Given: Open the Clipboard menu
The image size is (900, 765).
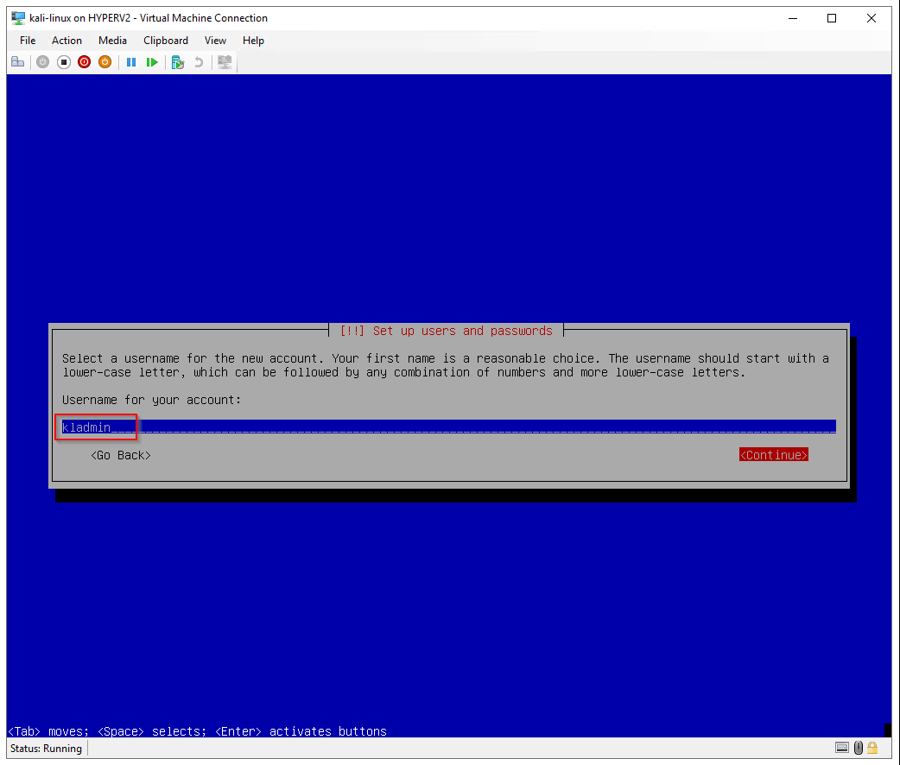Looking at the screenshot, I should click(165, 41).
